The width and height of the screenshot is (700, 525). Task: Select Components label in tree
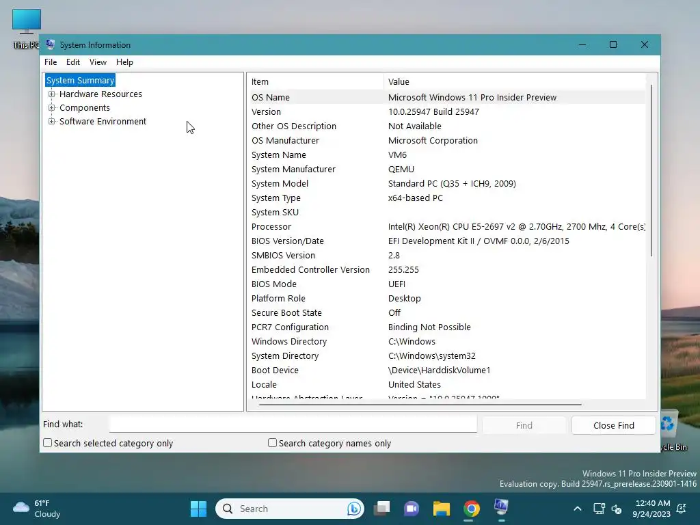[x=84, y=108]
